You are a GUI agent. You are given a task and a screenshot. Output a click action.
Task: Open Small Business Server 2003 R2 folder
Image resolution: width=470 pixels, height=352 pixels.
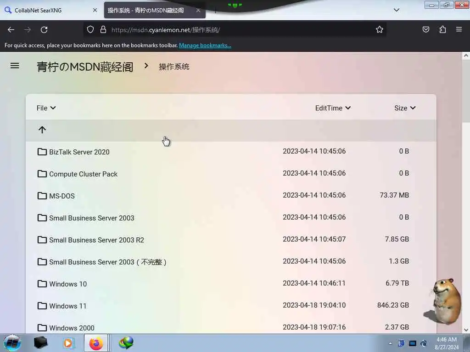(x=96, y=240)
